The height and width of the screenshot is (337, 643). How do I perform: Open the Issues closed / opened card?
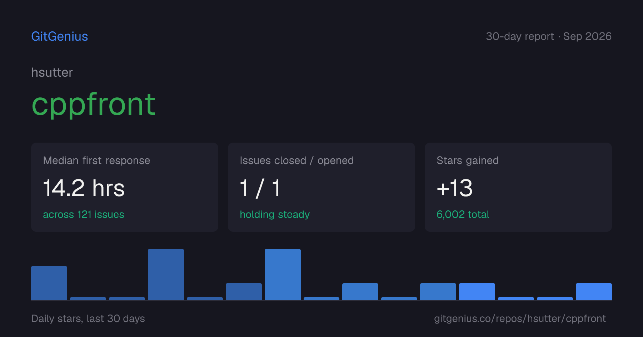click(x=321, y=187)
